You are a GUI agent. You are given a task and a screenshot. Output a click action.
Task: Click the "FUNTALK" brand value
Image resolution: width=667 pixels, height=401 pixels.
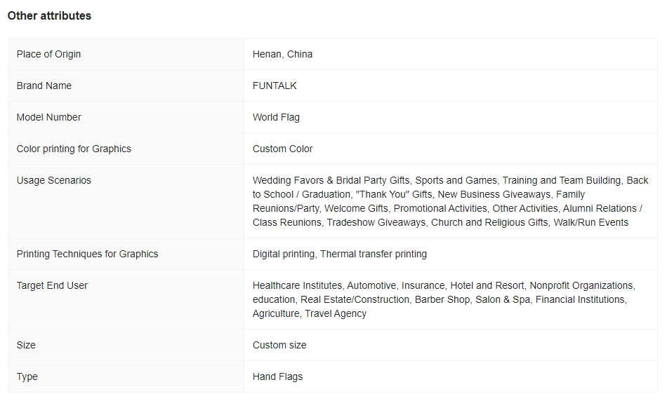pos(275,86)
